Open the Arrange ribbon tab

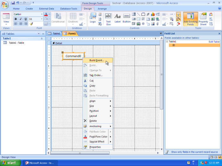(x=102, y=9)
